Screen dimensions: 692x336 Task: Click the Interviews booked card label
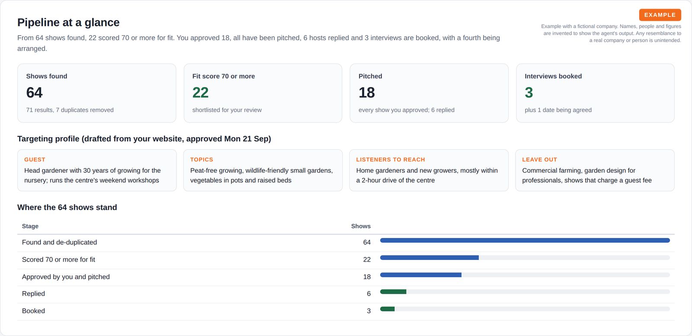553,76
